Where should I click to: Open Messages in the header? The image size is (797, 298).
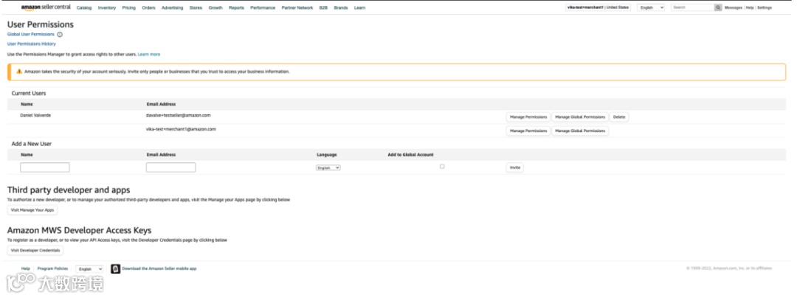pos(733,8)
